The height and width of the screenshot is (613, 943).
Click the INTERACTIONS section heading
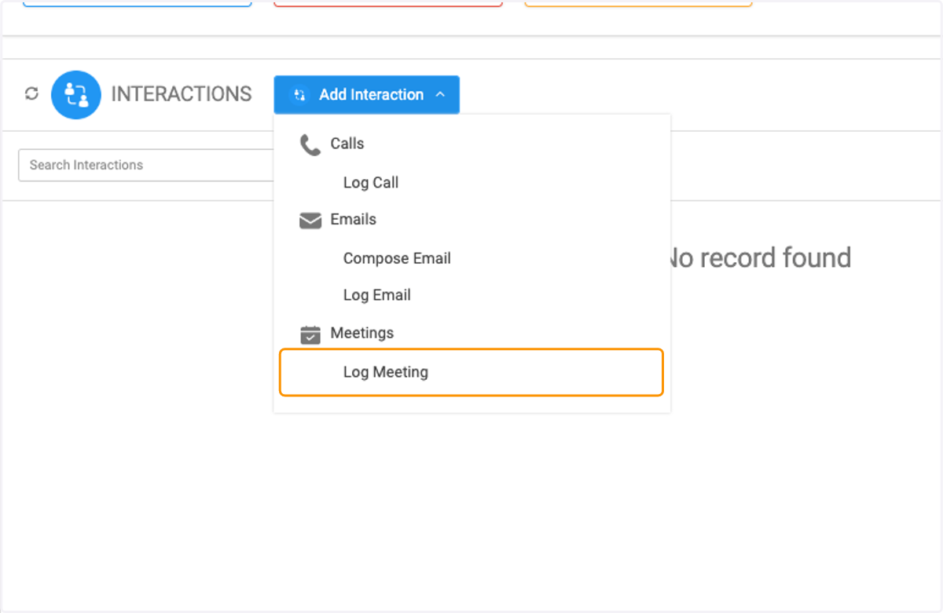click(182, 94)
